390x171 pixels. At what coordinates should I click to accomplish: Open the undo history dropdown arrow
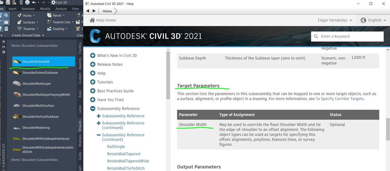[x=38, y=2]
